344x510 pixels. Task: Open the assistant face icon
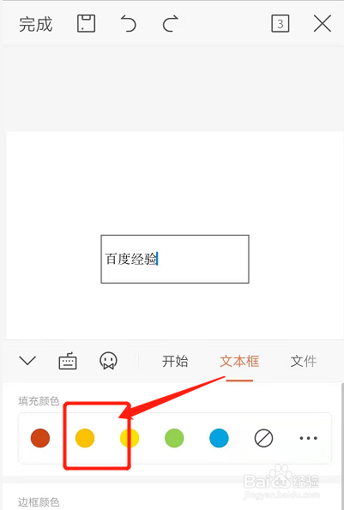pyautogui.click(x=108, y=361)
